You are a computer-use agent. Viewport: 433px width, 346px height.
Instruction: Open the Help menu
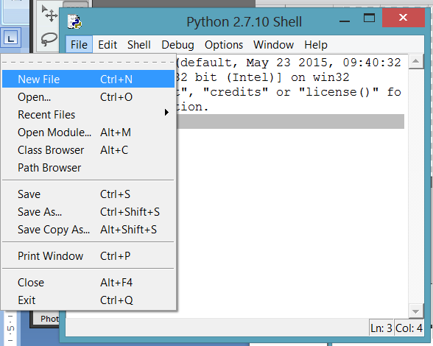pyautogui.click(x=316, y=44)
